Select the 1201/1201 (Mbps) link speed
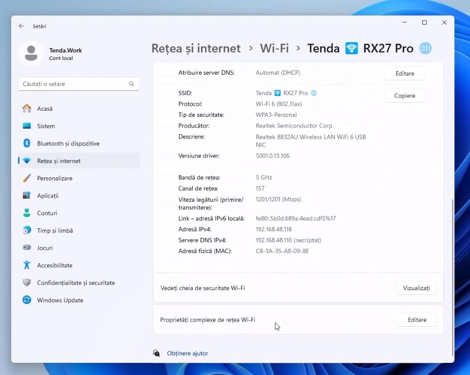Viewport: 470px width, 375px height. tap(278, 199)
